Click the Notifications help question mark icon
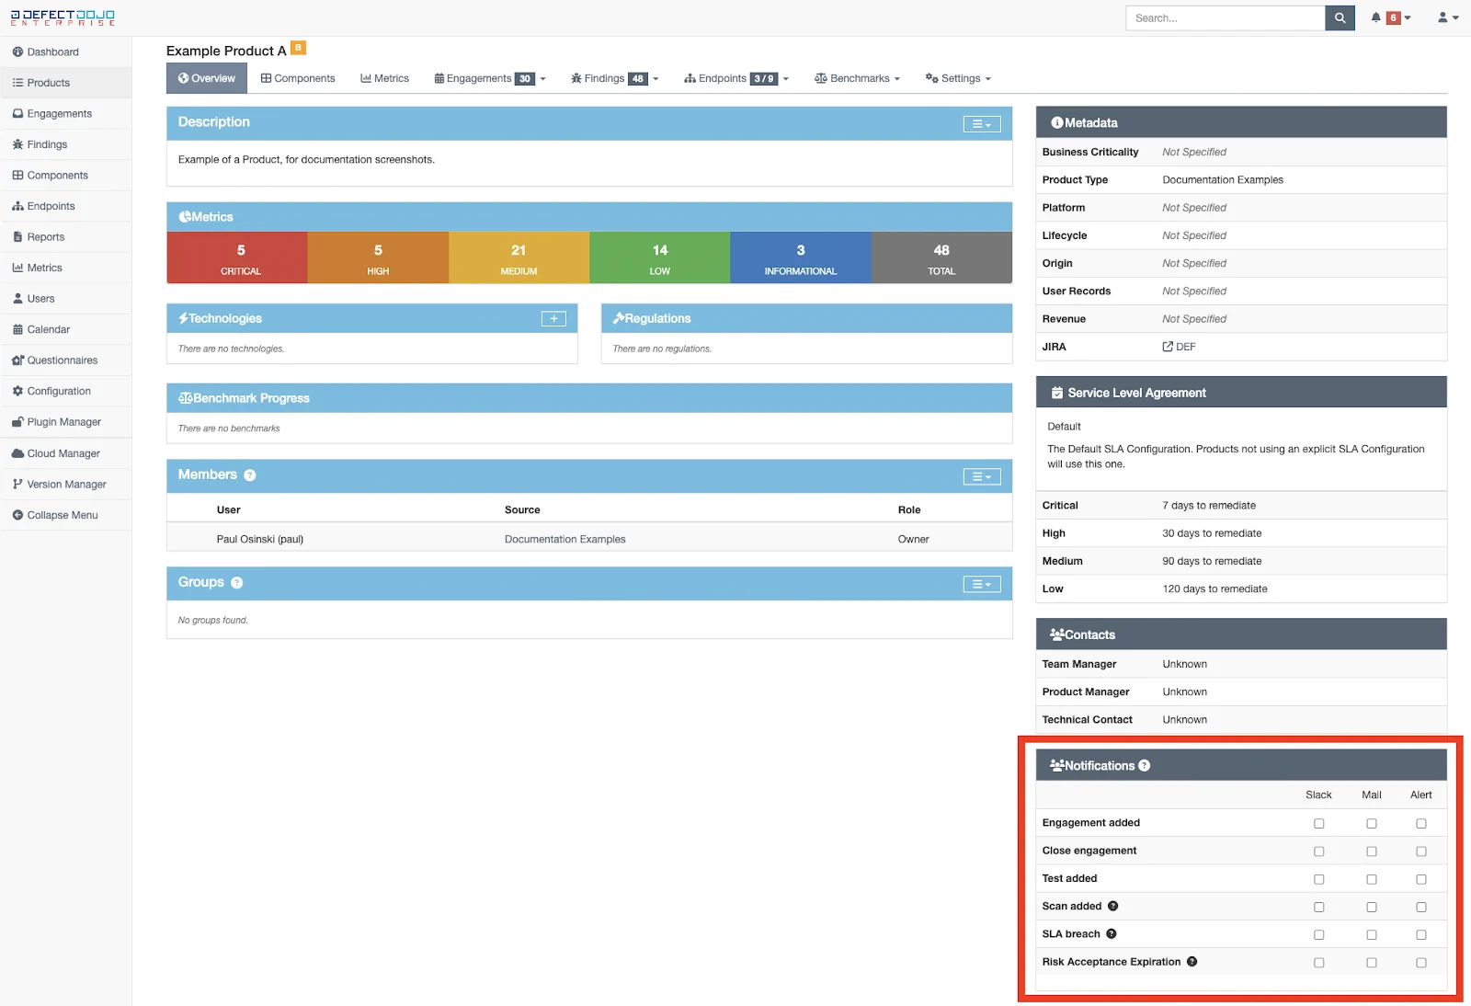The image size is (1471, 1006). click(x=1145, y=766)
